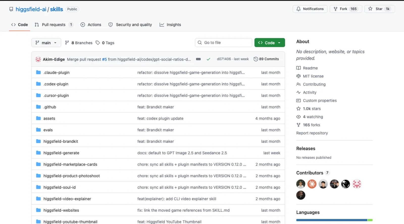Viewport: 404px width, 224px height.
Task: Click the orange starburst contributor avatar
Action: coord(312,184)
